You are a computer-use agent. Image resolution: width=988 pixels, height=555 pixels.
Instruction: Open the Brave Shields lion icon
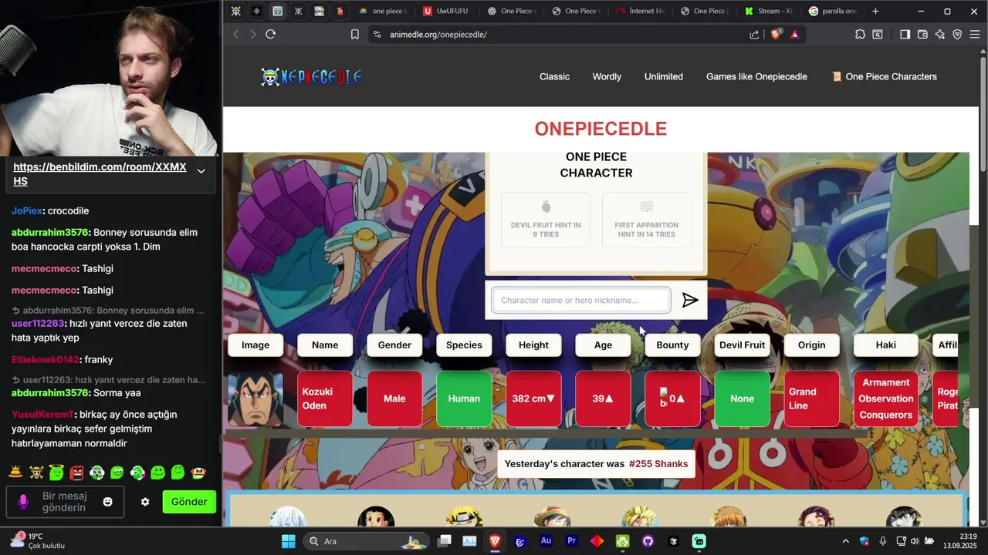[x=776, y=34]
